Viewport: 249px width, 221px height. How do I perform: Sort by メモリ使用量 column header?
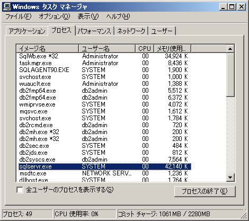tap(173, 49)
